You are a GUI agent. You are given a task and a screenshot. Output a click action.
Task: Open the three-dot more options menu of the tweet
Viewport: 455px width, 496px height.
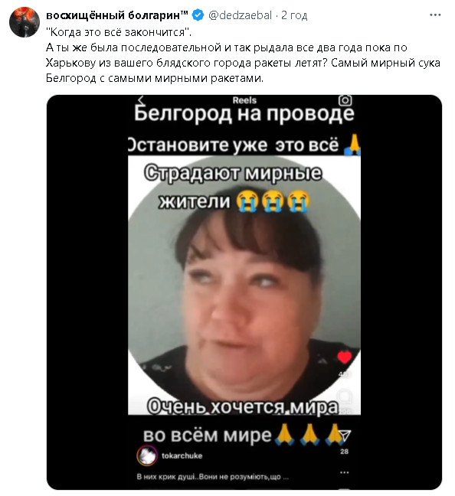coord(435,15)
